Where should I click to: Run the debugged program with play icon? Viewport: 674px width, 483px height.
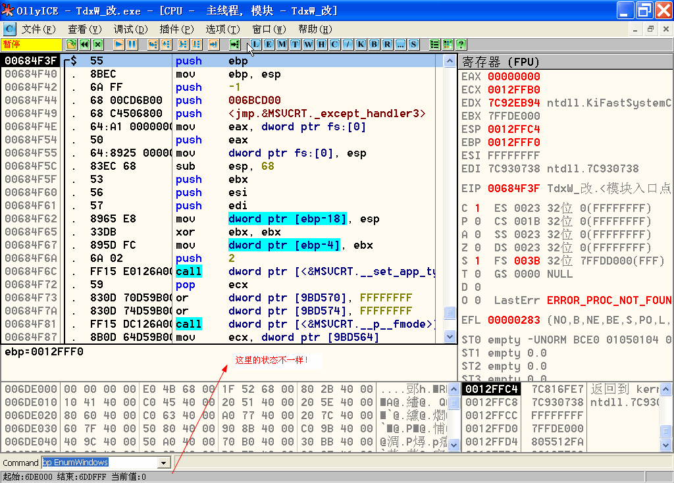point(119,44)
